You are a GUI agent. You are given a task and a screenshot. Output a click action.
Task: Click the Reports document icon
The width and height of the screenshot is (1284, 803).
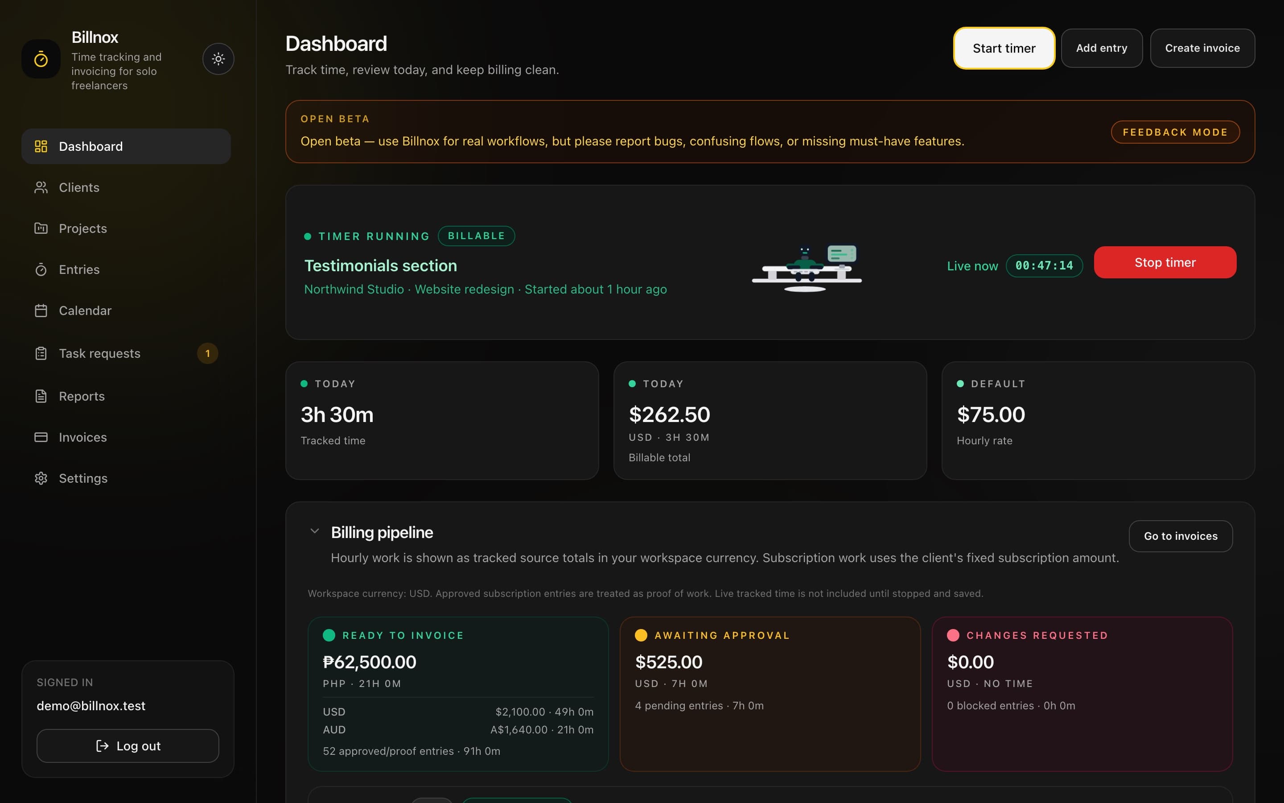coord(41,396)
